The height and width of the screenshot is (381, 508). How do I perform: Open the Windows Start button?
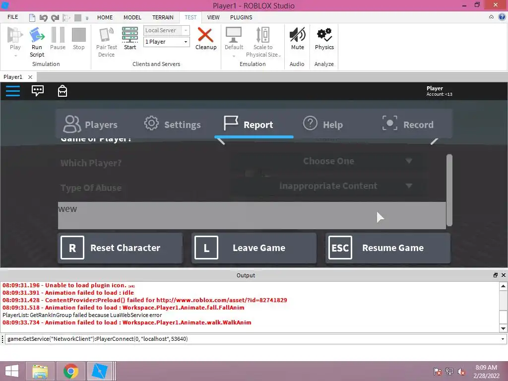12,371
